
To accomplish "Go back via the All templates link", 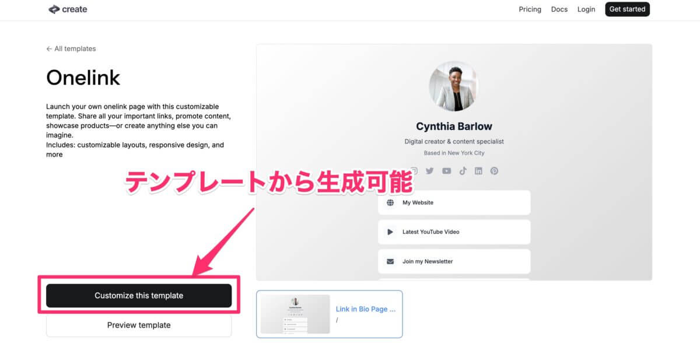I will (x=71, y=49).
